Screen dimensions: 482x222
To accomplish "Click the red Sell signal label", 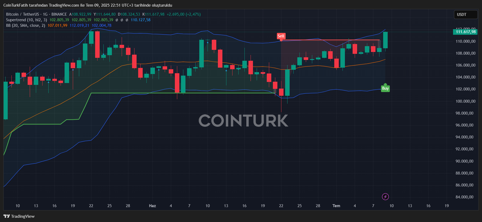I will point(281,36).
